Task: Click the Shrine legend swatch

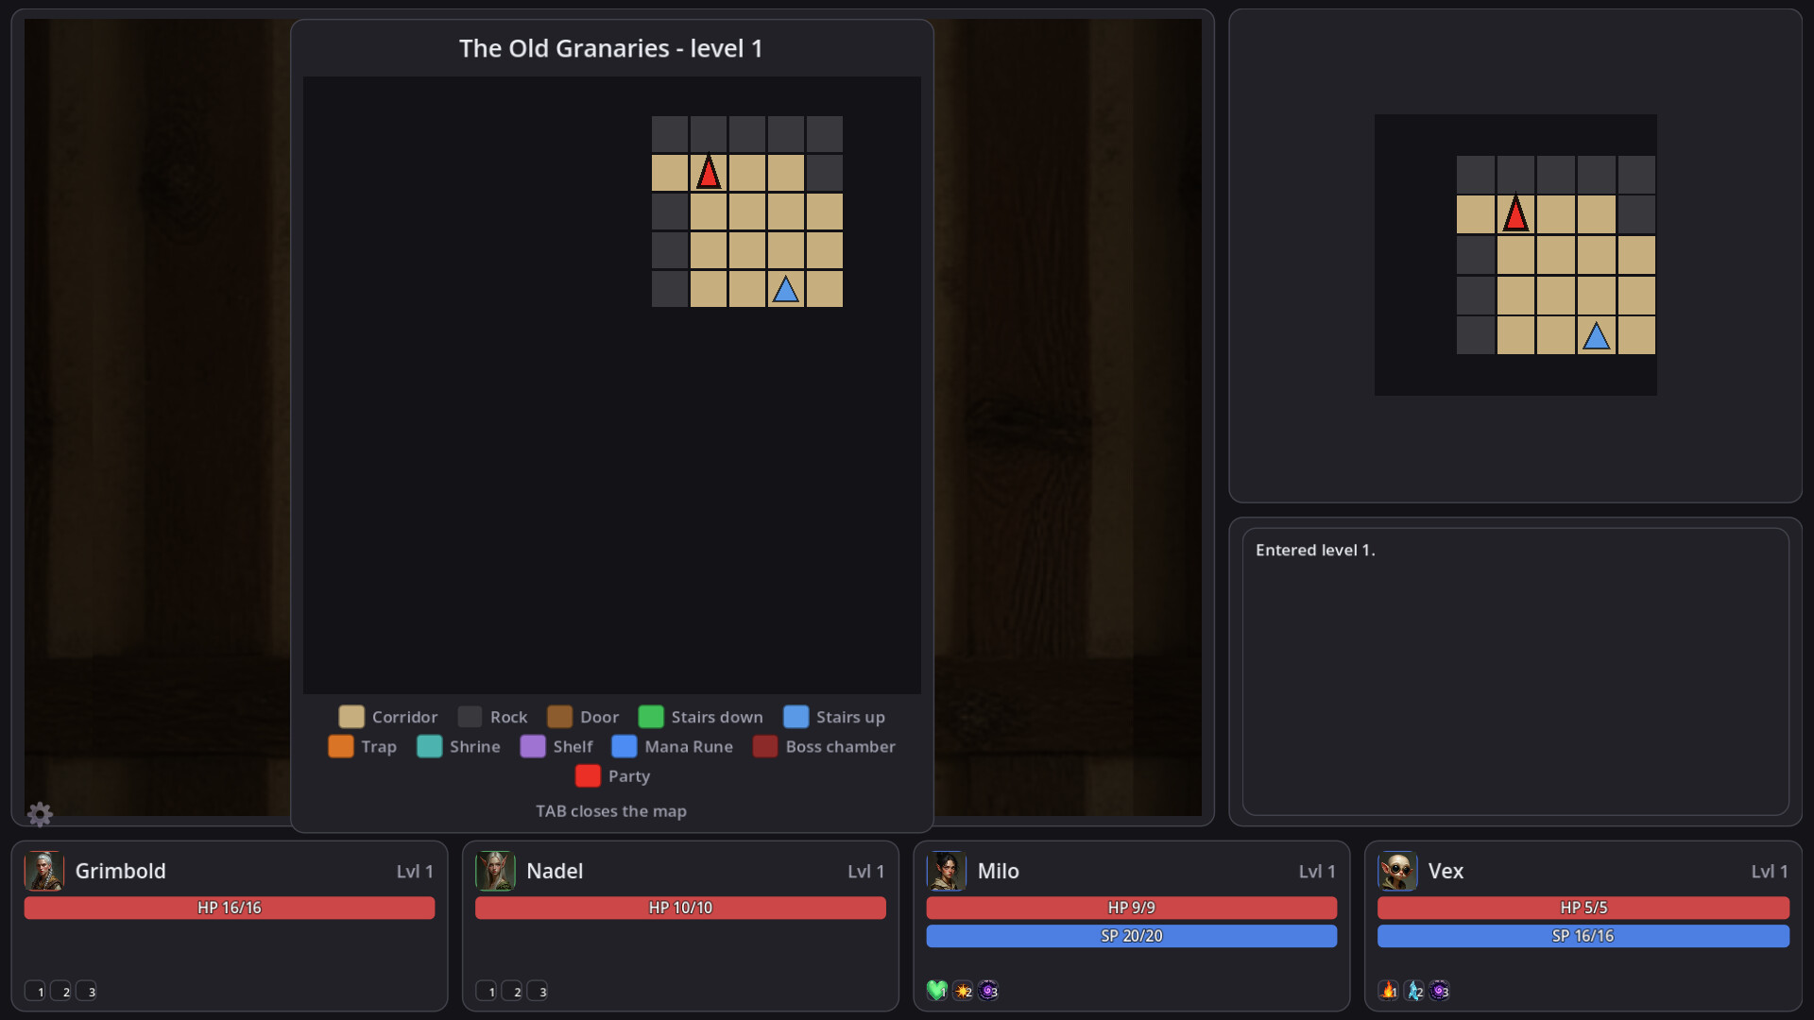Action: pos(429,746)
